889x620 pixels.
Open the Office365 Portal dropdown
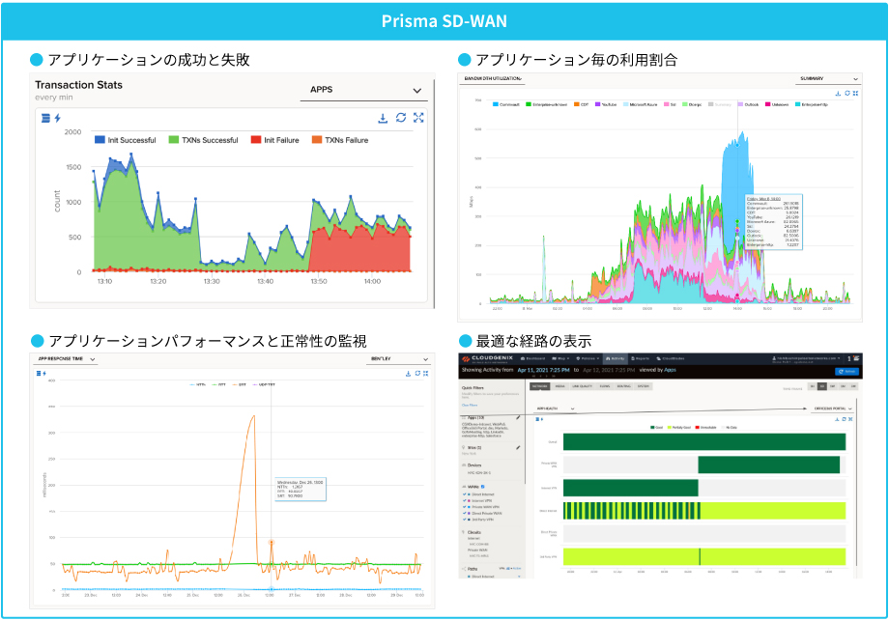coord(833,409)
